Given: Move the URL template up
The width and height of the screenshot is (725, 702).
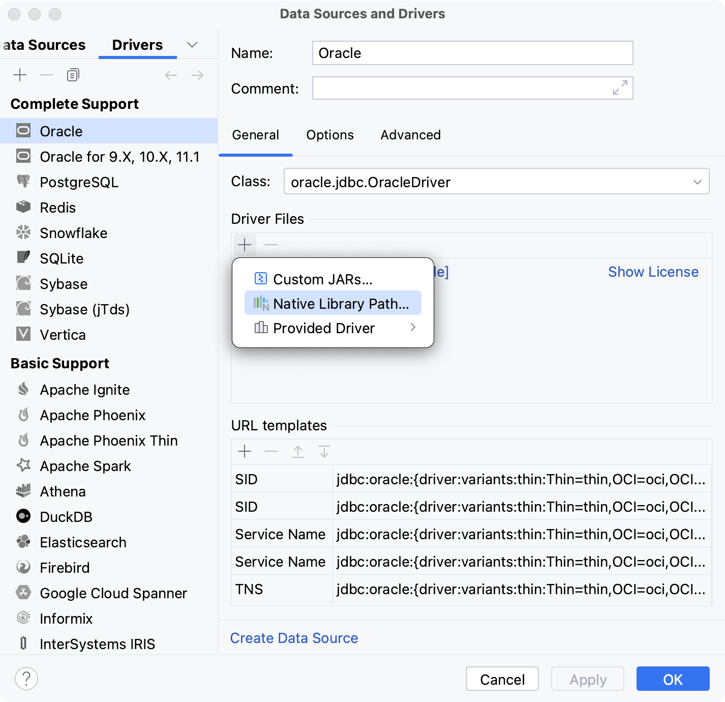Looking at the screenshot, I should click(x=298, y=451).
